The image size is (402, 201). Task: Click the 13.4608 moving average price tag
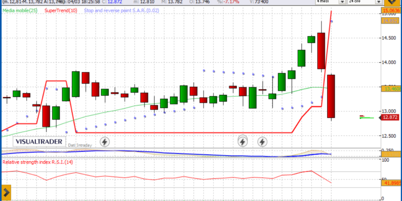click(391, 89)
